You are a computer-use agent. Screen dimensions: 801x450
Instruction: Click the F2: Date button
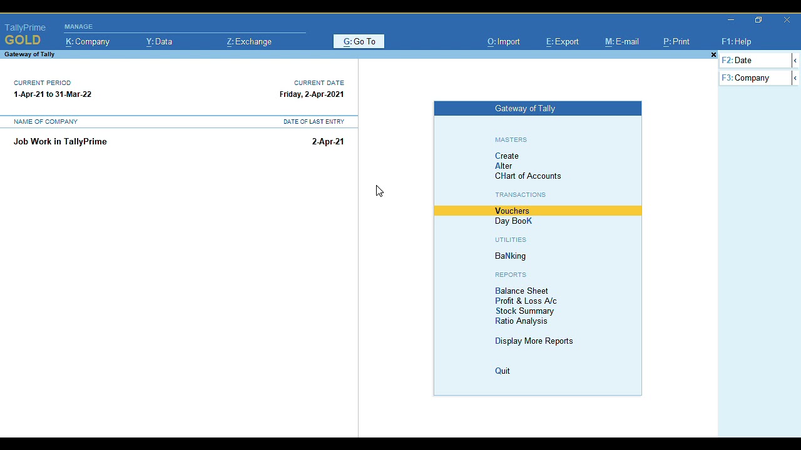tap(755, 61)
